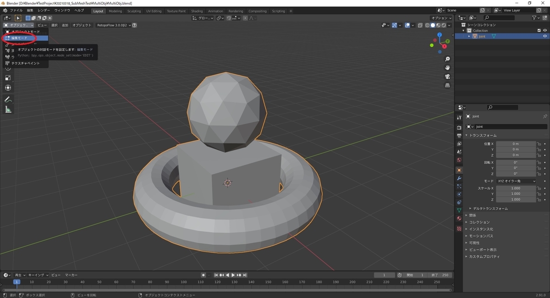Image resolution: width=550 pixels, height=298 pixels.
Task: Open the transform orientation グロー dropdown
Action: coord(203,18)
